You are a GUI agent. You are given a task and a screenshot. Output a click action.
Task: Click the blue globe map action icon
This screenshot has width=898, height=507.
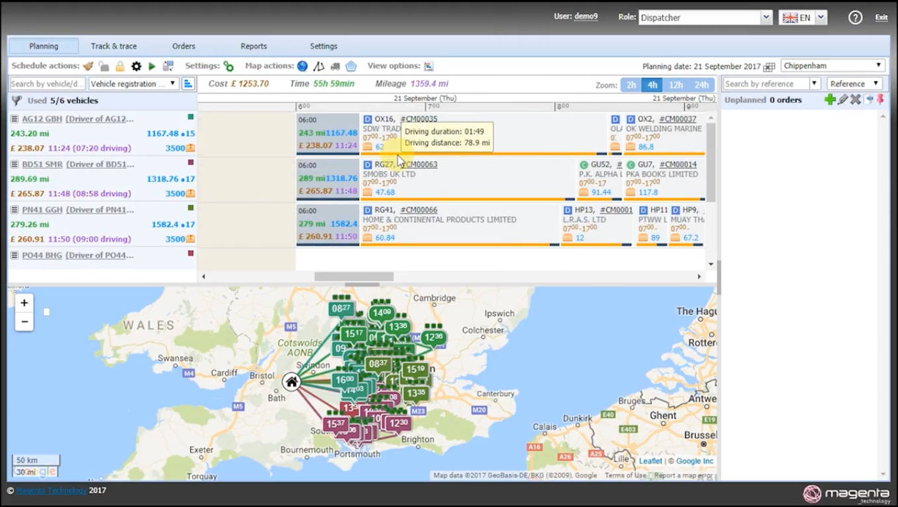click(302, 66)
